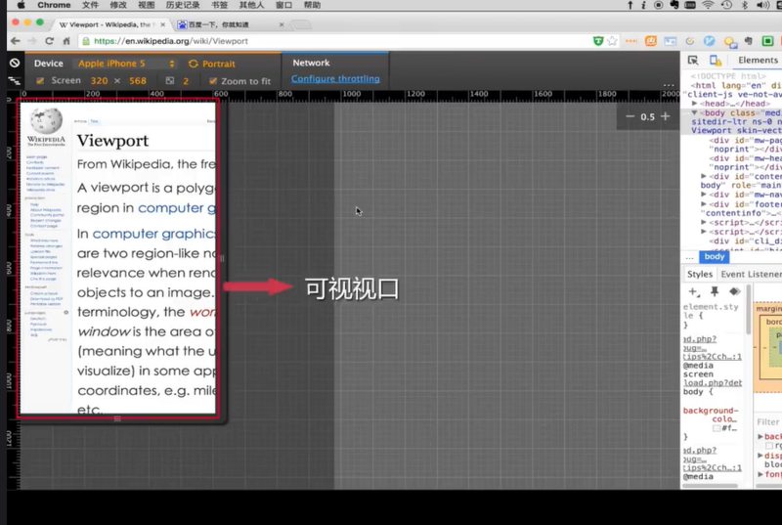This screenshot has height=525, width=782.
Task: Decrease zoom with the minus button
Action: [630, 116]
